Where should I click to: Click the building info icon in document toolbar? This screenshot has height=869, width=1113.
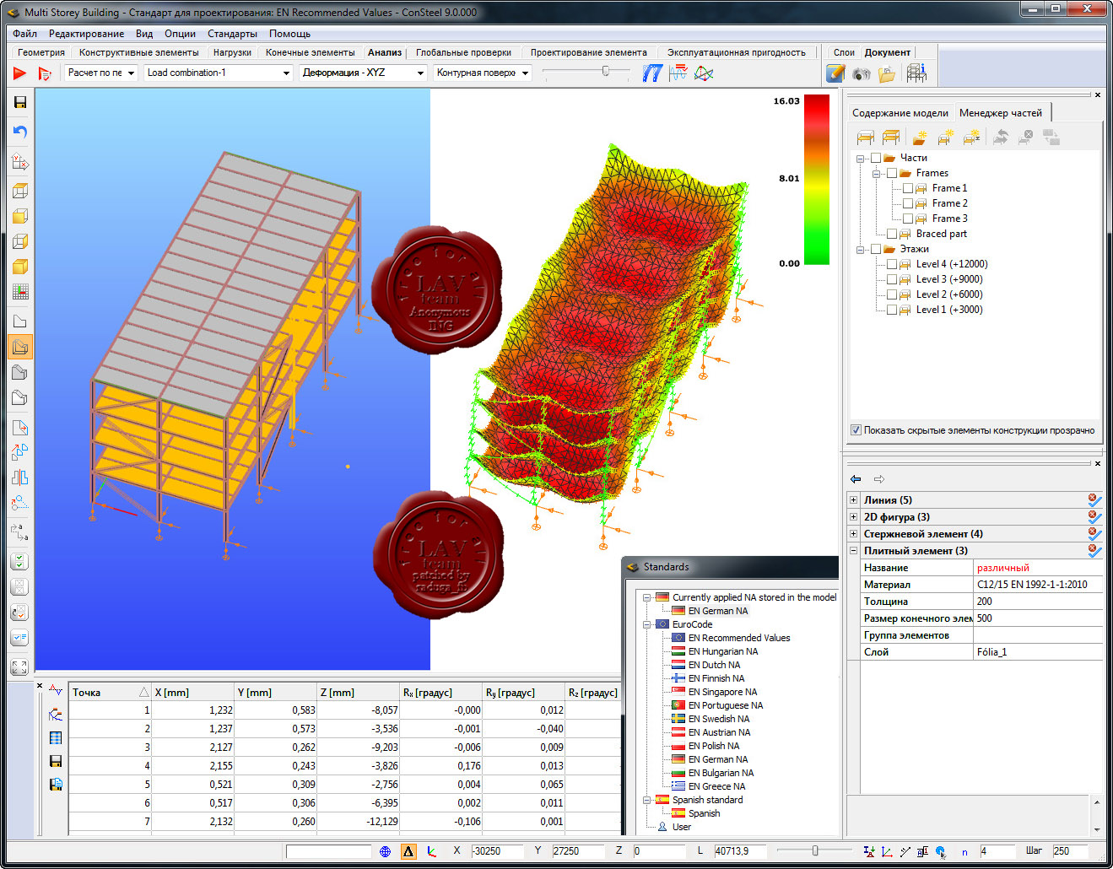click(917, 73)
